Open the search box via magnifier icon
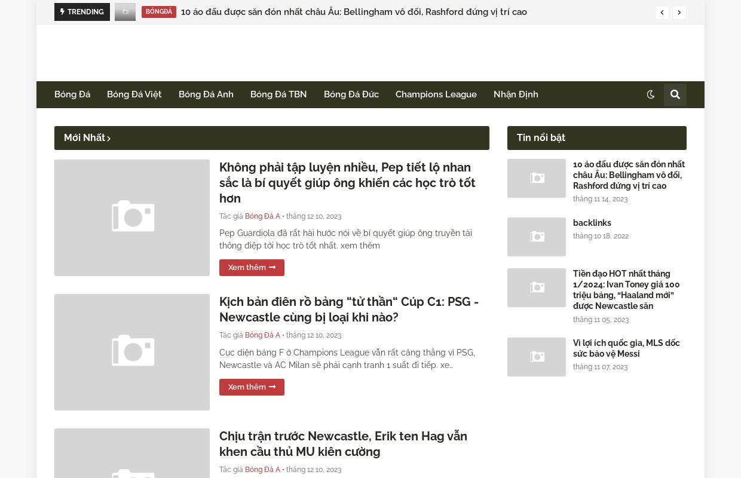The width and height of the screenshot is (741, 478). coord(675,94)
